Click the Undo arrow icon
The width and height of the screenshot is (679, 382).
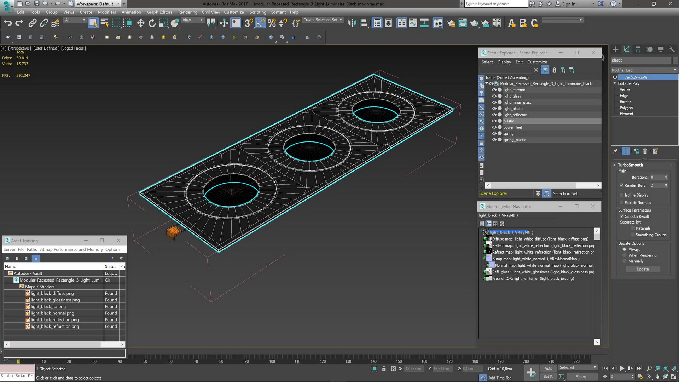[x=8, y=23]
